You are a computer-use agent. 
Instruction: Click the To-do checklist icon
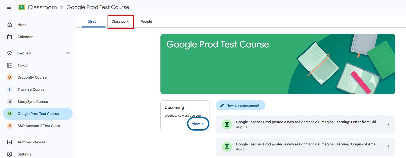coord(10,65)
